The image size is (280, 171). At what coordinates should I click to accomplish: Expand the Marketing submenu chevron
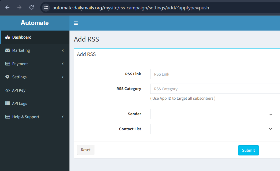click(63, 50)
